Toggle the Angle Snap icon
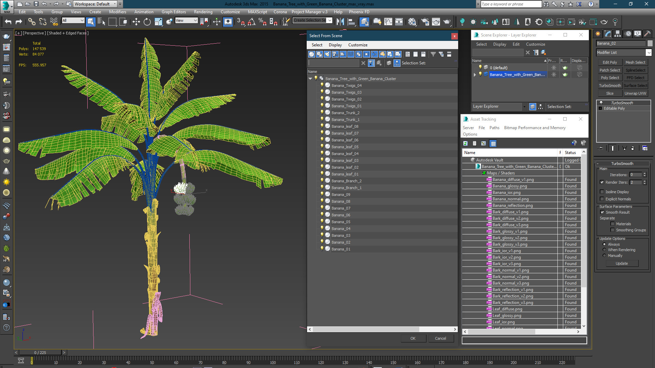Screen dimensions: 655x368 click(251, 22)
